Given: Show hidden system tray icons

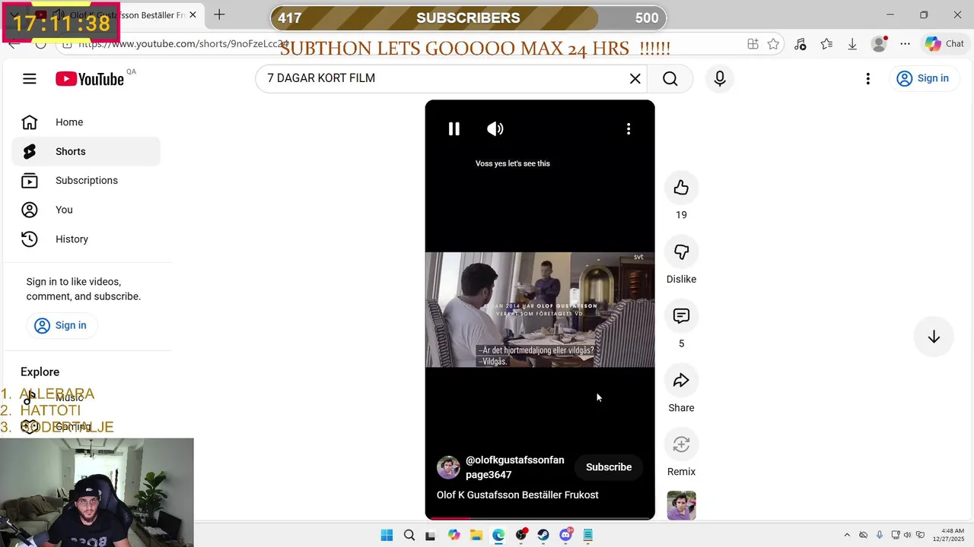Looking at the screenshot, I should 847,535.
